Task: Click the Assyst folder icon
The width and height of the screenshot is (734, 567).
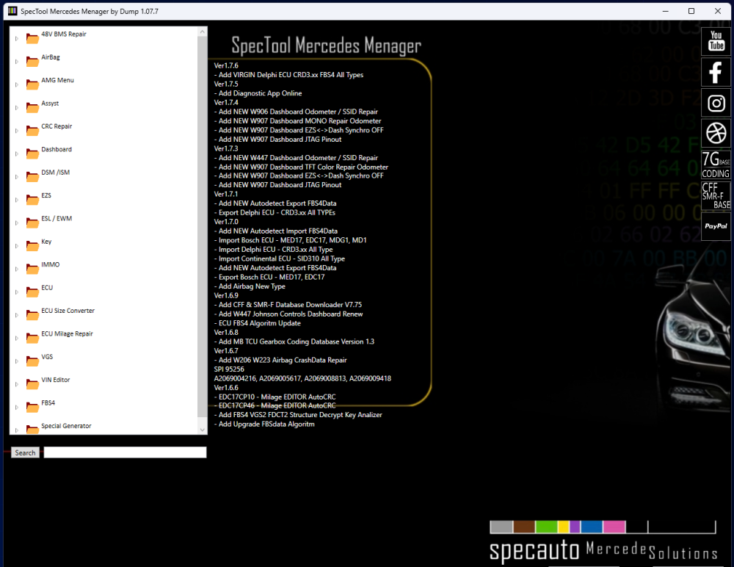Action: (x=32, y=106)
